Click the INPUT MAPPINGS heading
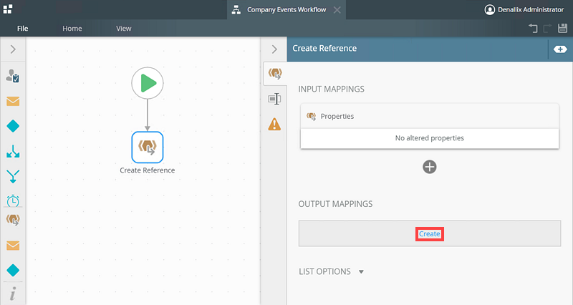The height and width of the screenshot is (305, 573). tap(331, 89)
